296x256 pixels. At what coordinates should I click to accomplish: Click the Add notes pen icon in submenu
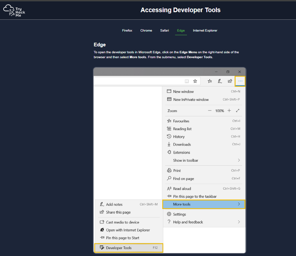click(102, 204)
